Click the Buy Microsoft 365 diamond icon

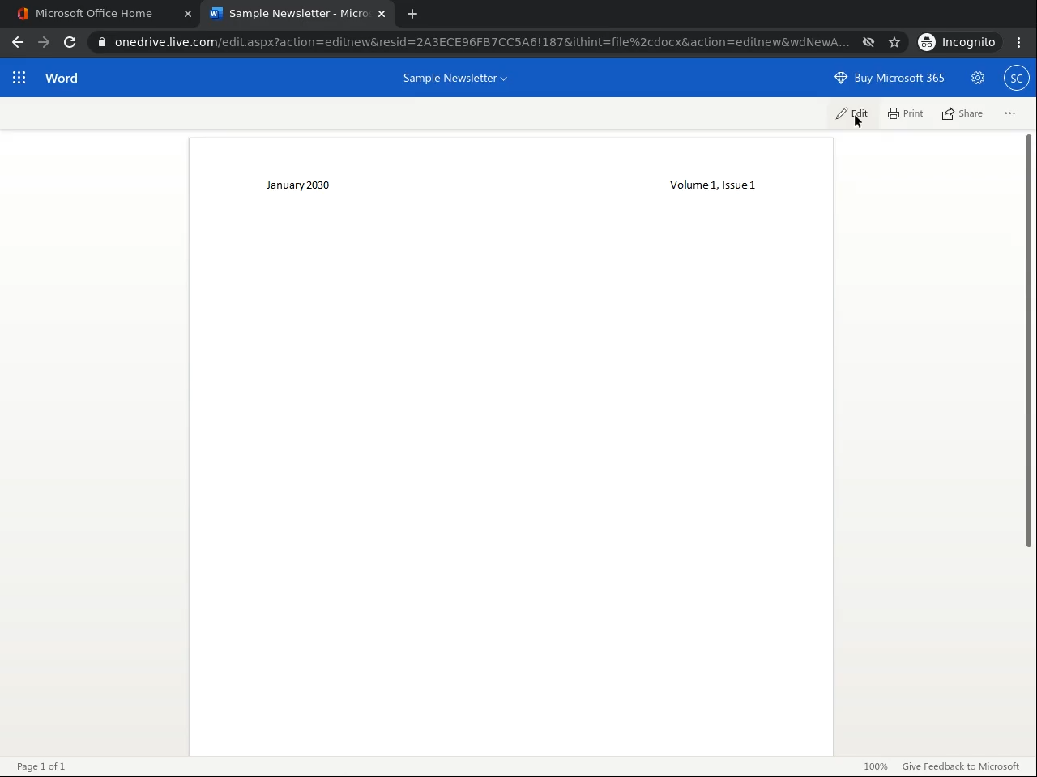click(x=841, y=78)
